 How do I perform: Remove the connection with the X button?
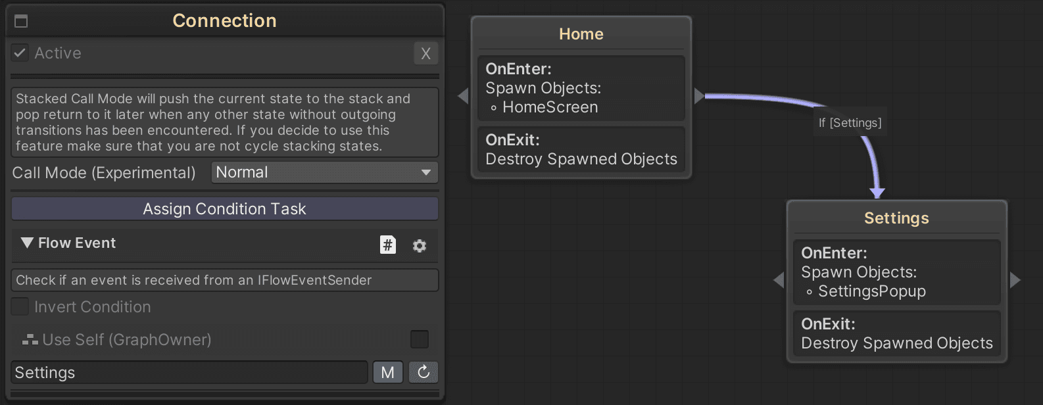tap(426, 53)
